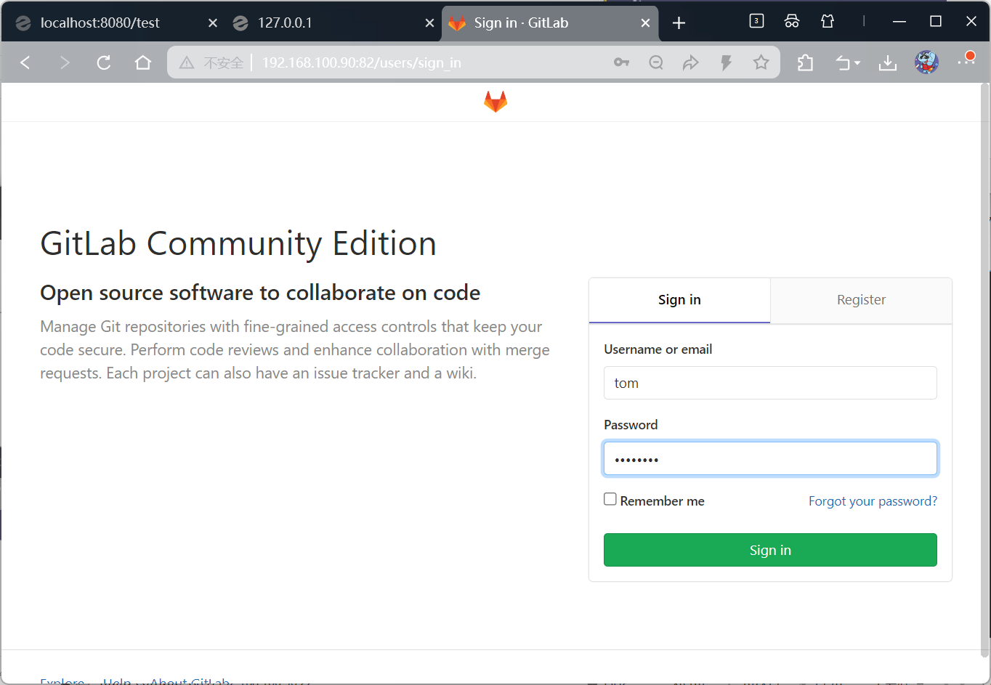This screenshot has width=991, height=685.
Task: Click the 不安全 security label
Action: point(223,63)
